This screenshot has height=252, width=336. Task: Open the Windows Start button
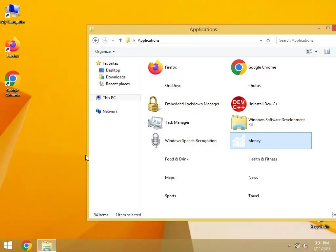[8, 245]
